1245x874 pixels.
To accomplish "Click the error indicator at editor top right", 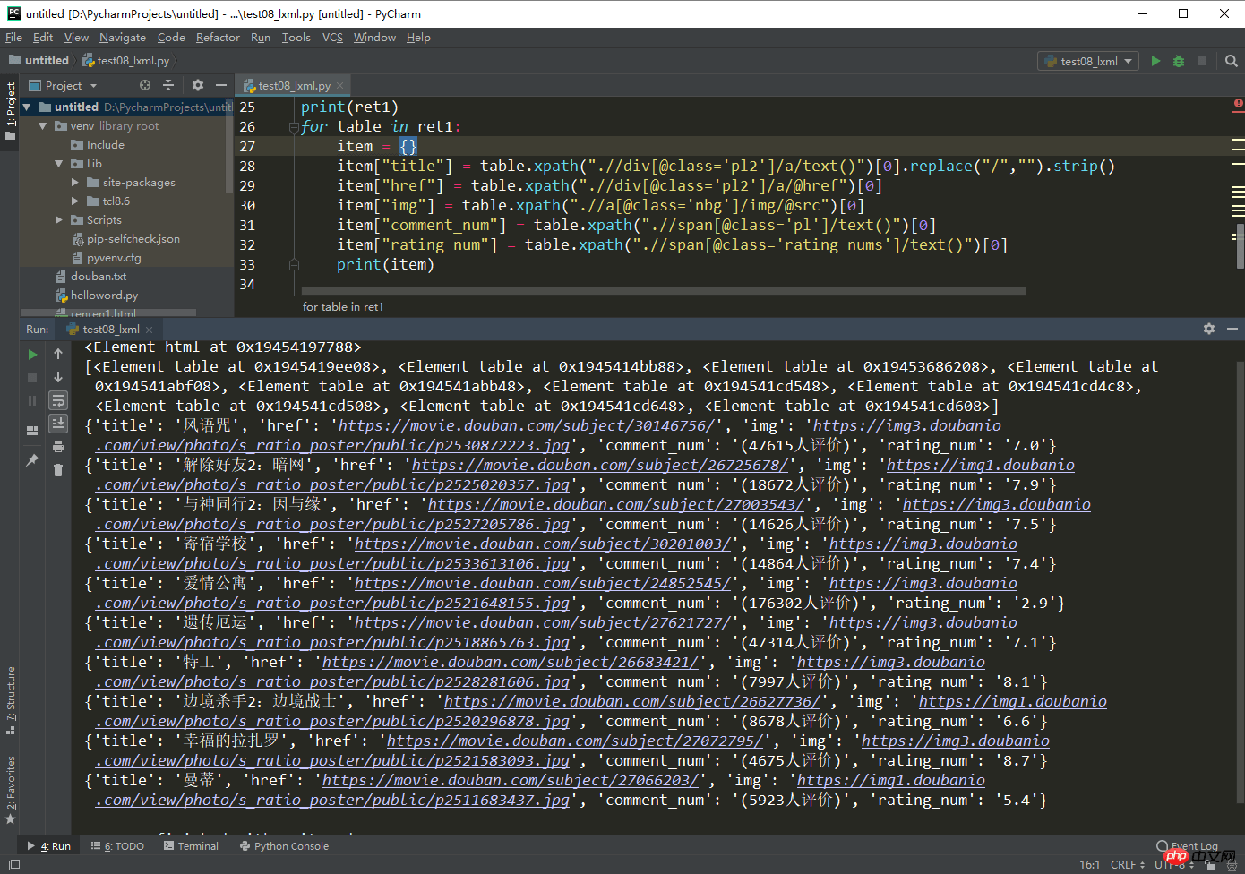I will pyautogui.click(x=1238, y=105).
